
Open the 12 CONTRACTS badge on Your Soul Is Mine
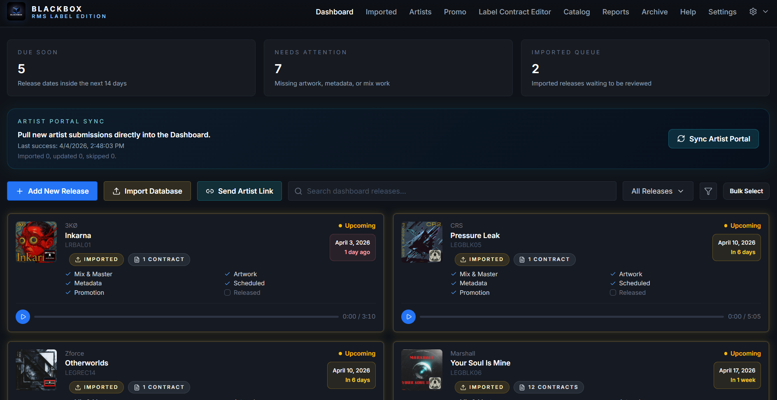(549, 387)
